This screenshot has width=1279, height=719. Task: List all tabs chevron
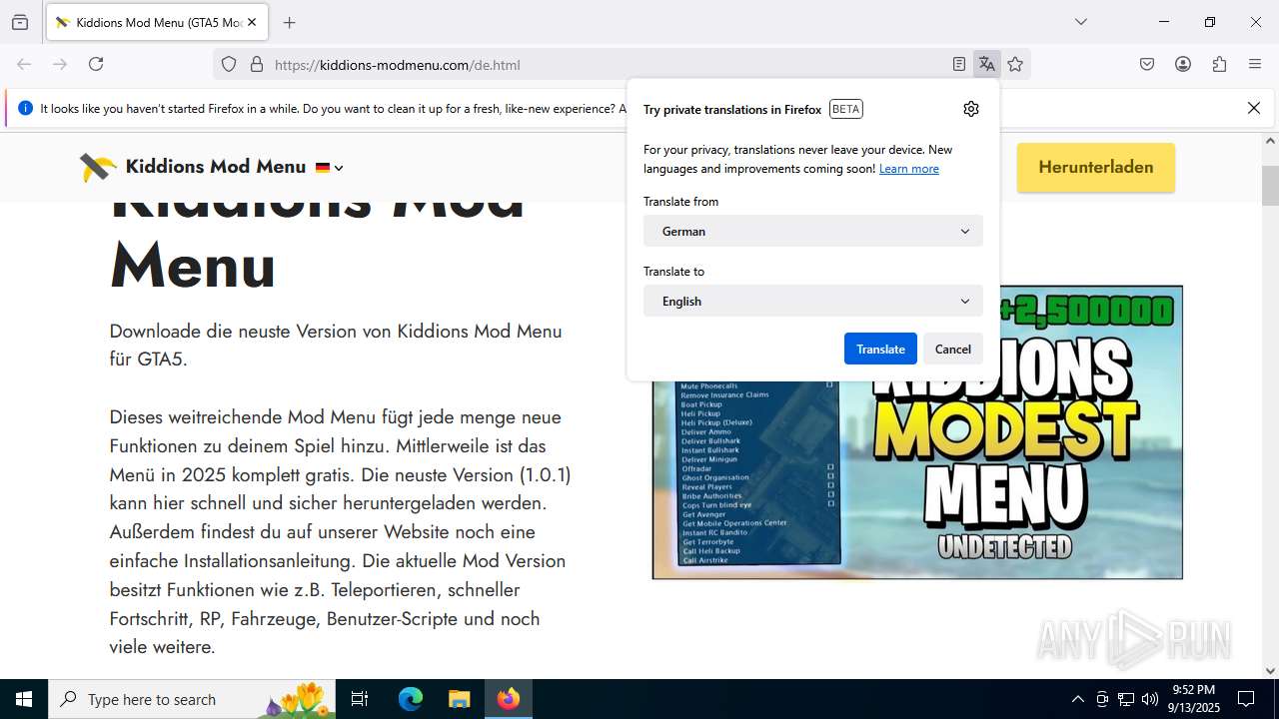[1081, 22]
